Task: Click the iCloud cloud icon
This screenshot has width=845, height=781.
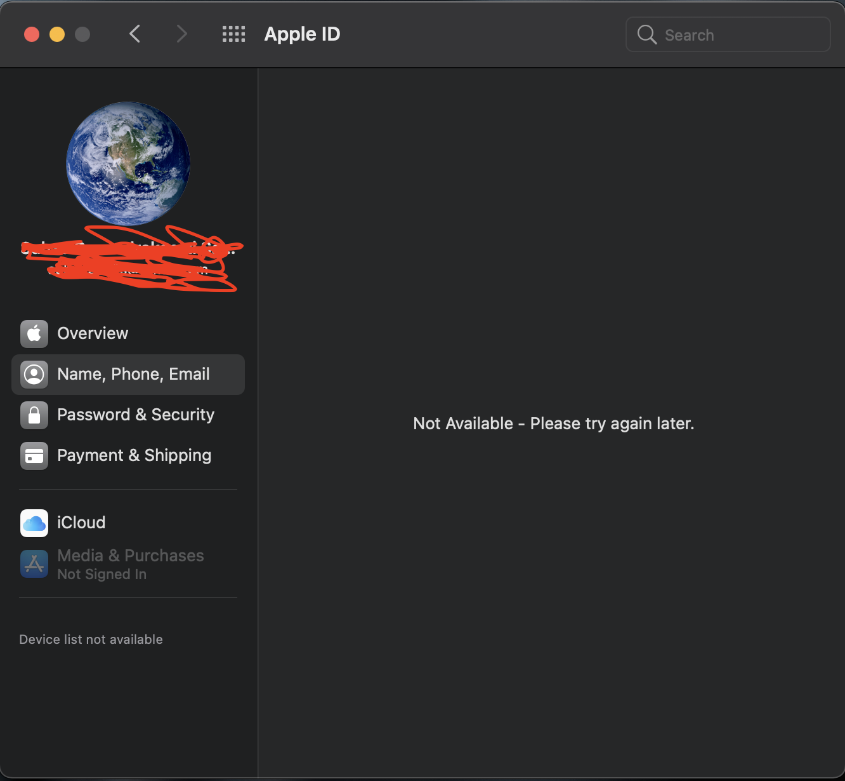Action: click(x=34, y=523)
